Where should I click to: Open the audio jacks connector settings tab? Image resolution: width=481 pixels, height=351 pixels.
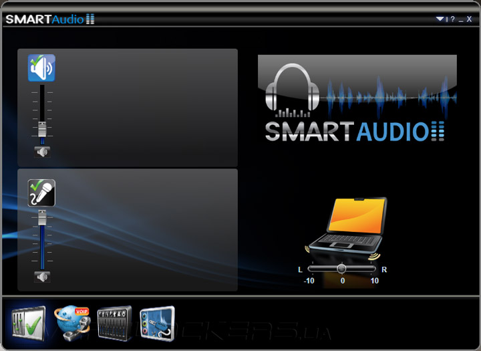(157, 324)
